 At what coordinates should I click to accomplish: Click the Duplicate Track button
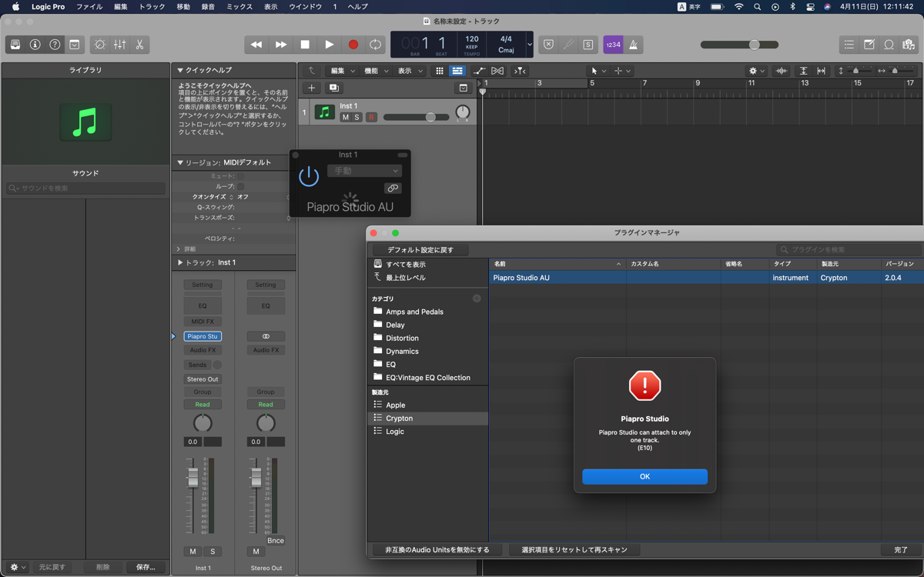tap(334, 88)
